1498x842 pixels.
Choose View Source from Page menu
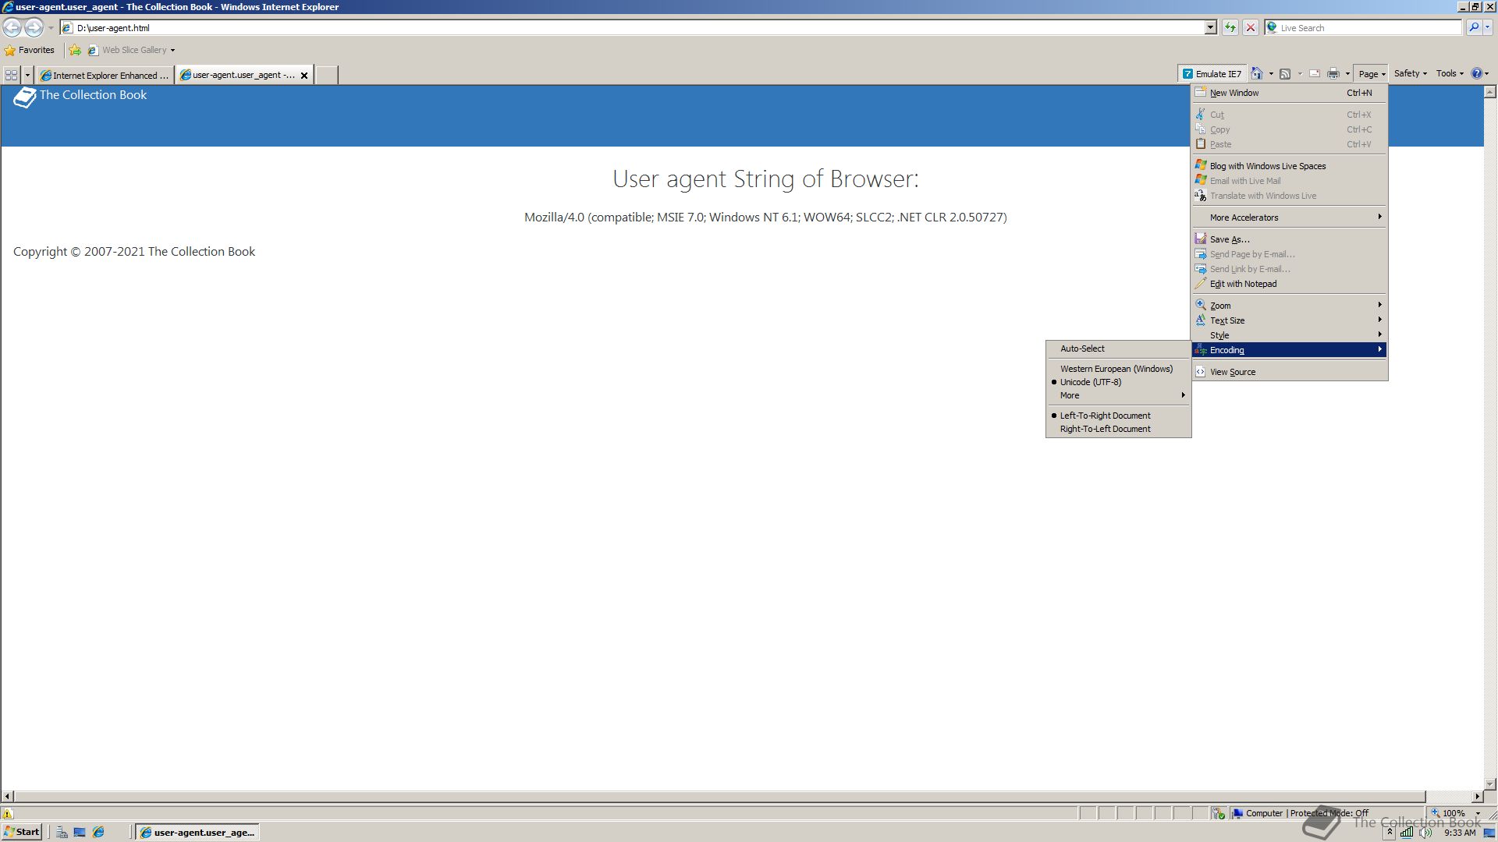click(x=1290, y=372)
